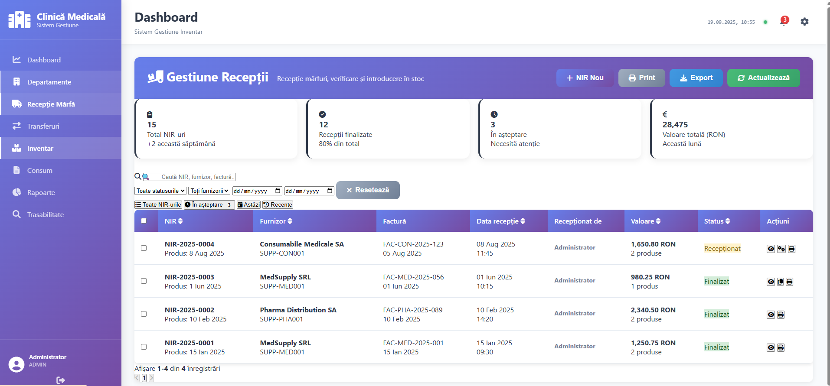
Task: Open the notifications bell with badge 3
Action: click(784, 21)
